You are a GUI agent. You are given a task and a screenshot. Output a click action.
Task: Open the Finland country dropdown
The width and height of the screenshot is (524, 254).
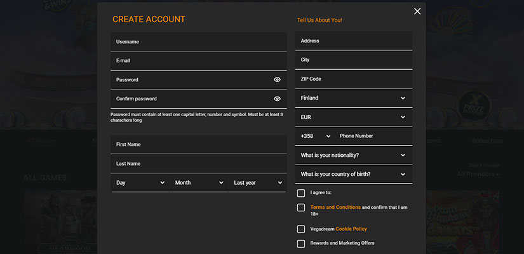pos(353,98)
